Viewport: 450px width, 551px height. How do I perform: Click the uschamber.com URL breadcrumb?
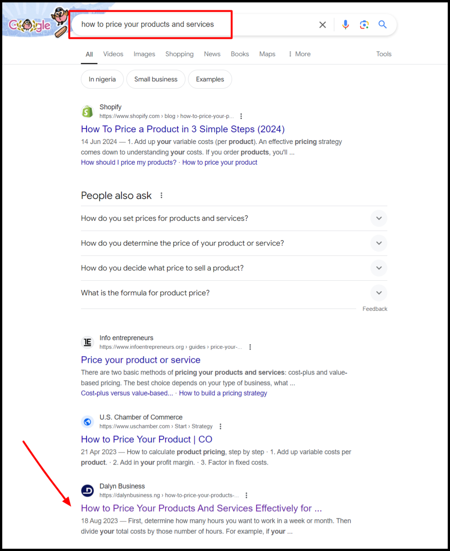(x=156, y=426)
